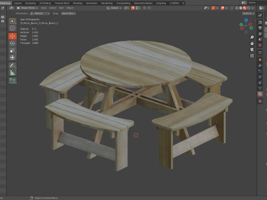
Task: Toggle proportional editing button
Action: pos(145,8)
